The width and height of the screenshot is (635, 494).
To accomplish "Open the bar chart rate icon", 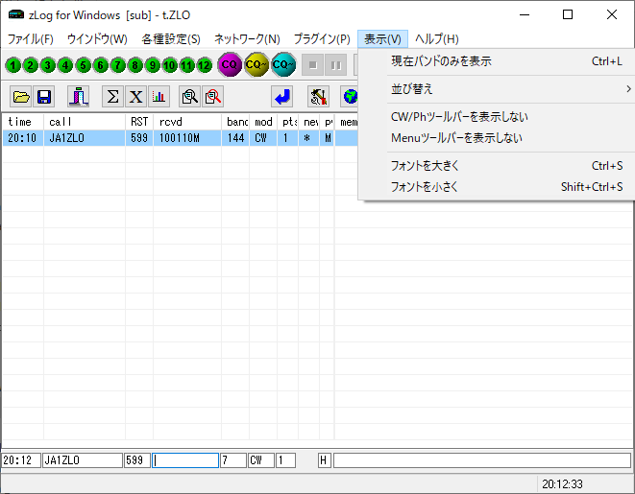I will click(x=159, y=97).
